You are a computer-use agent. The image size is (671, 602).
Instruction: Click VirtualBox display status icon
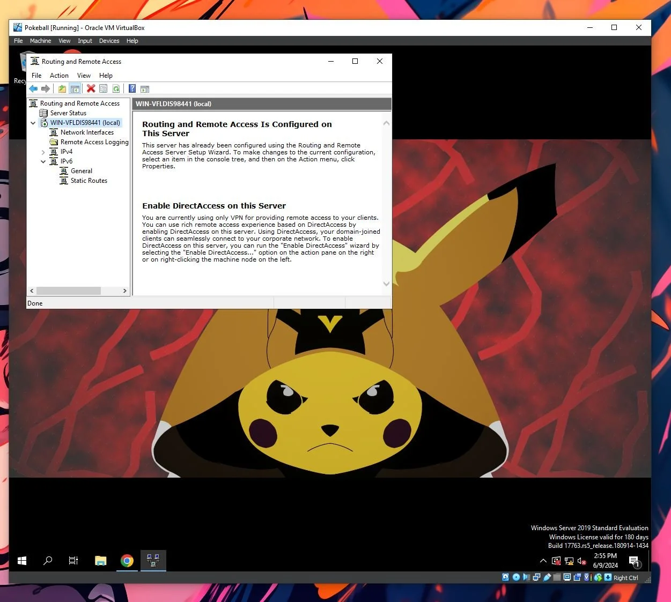click(567, 577)
